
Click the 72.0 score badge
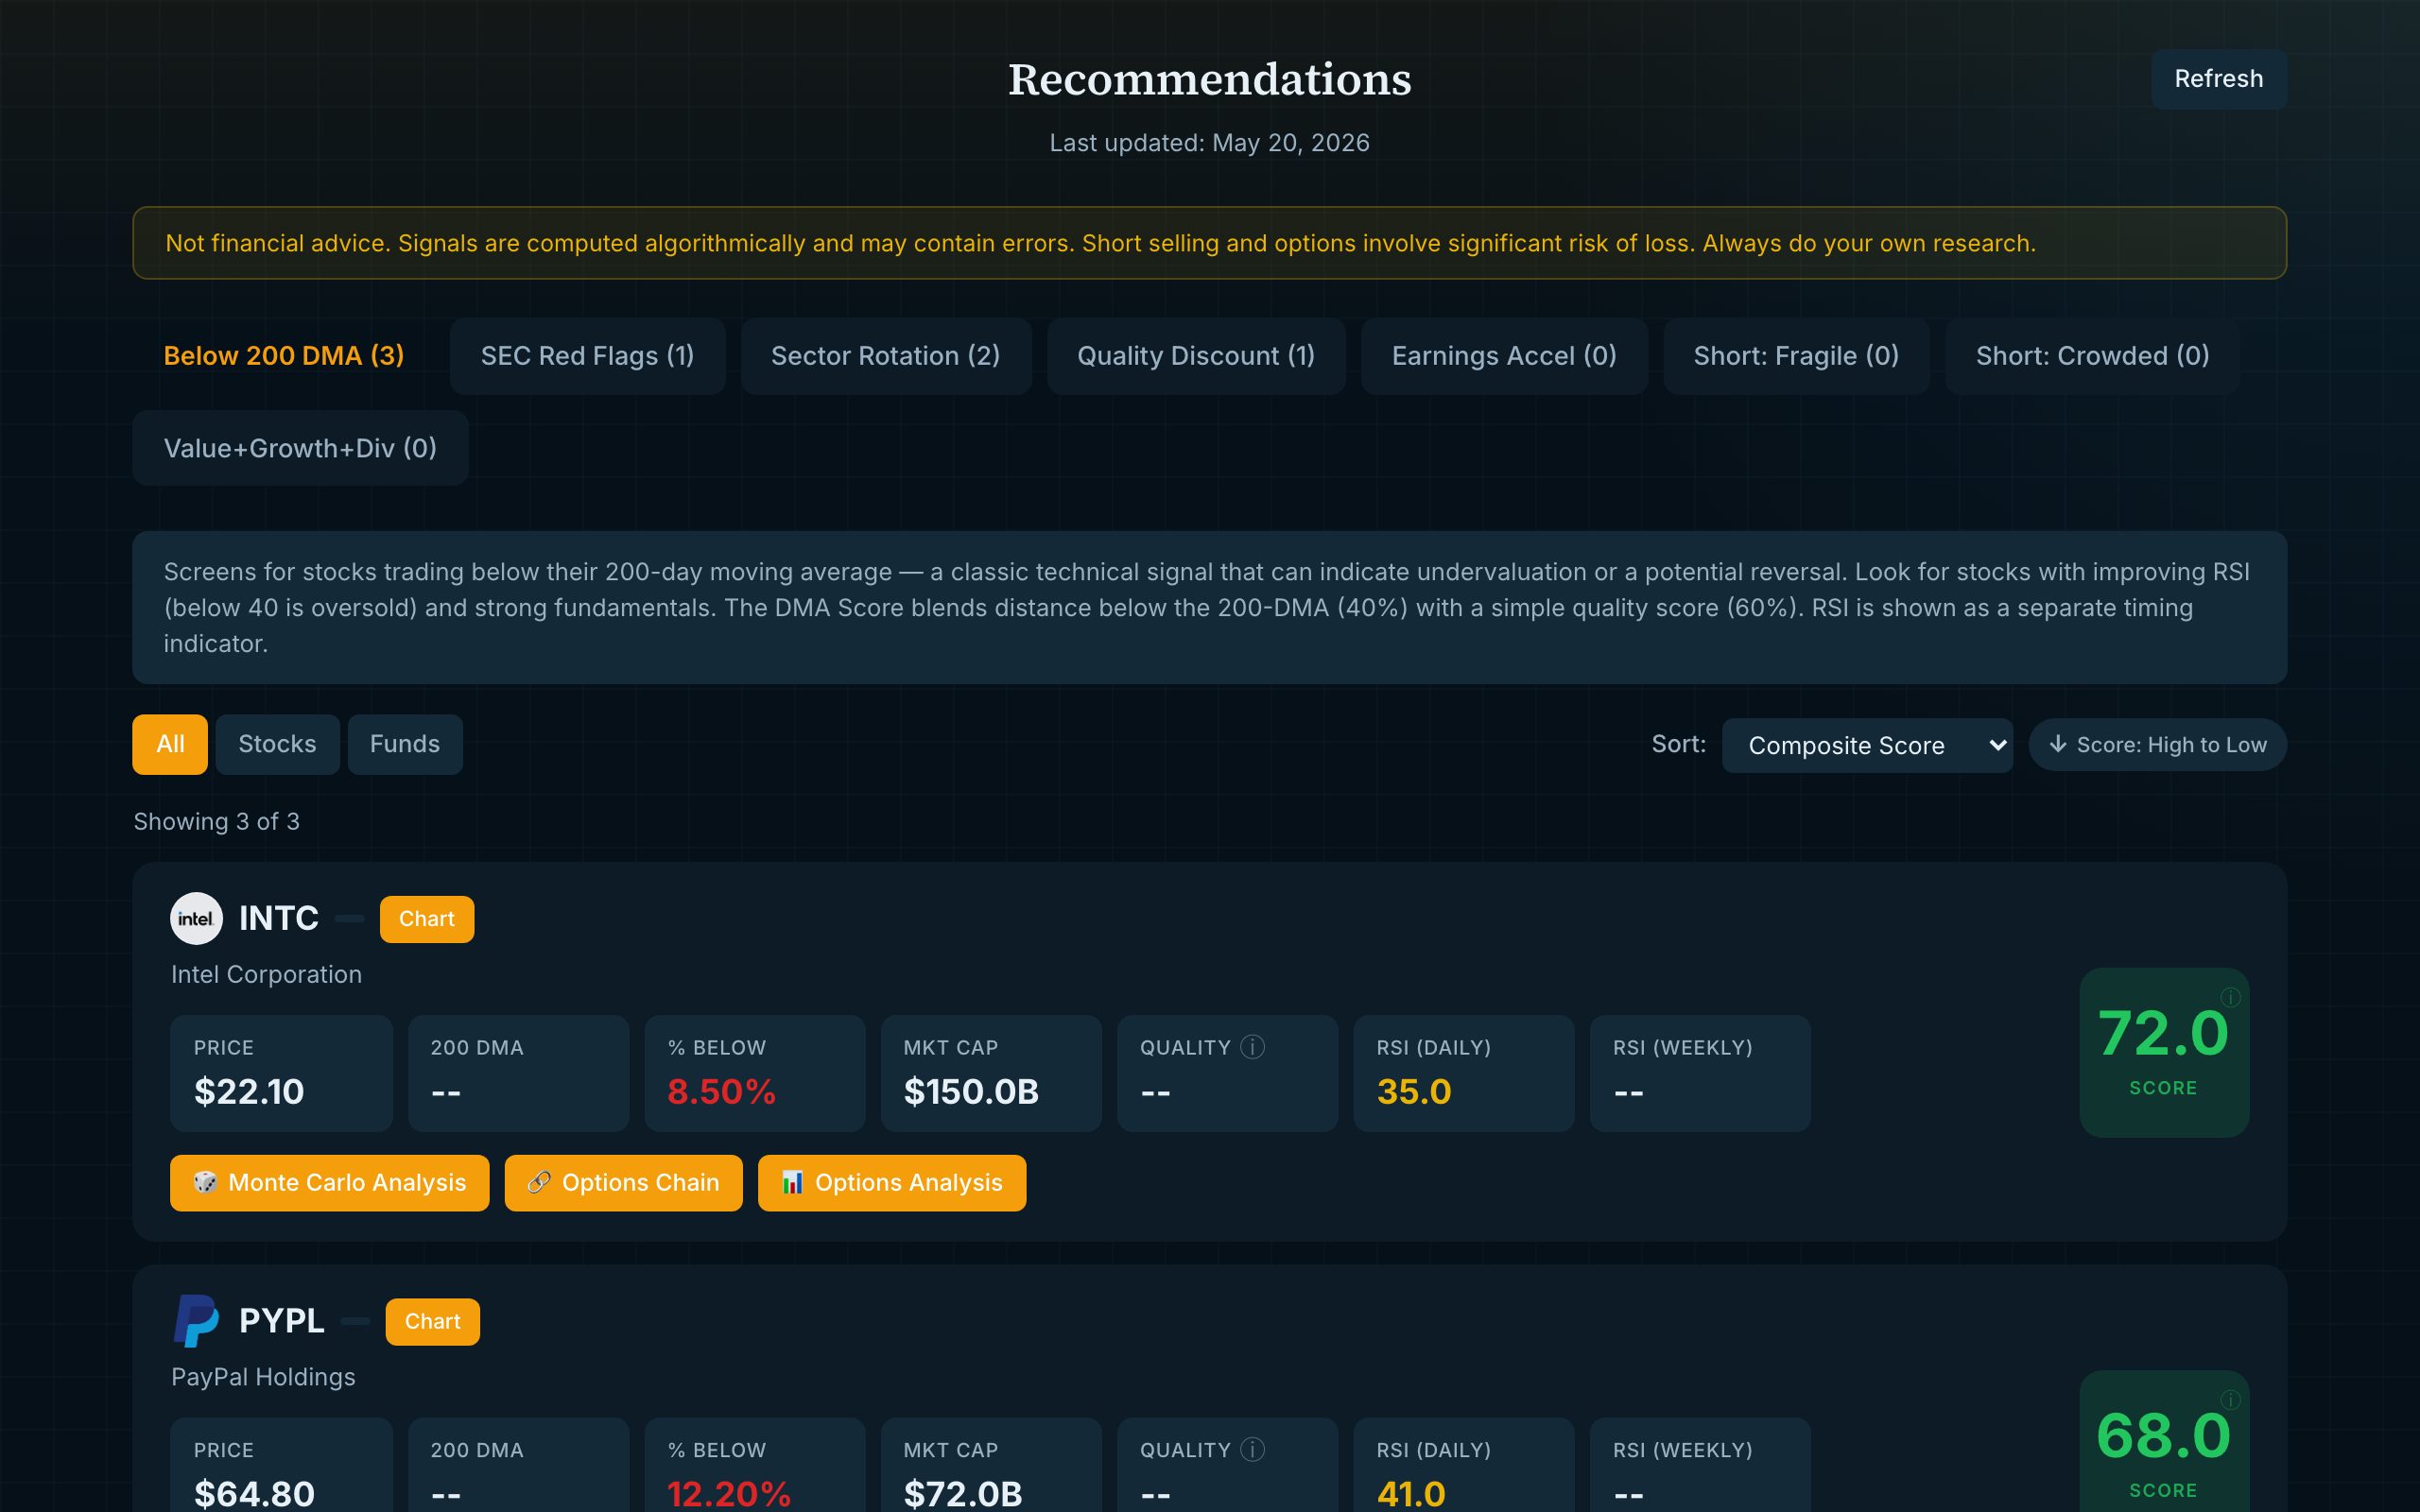(x=2164, y=1052)
